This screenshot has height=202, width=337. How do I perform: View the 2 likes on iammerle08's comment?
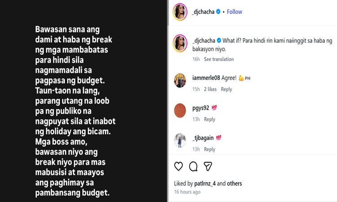(210, 89)
